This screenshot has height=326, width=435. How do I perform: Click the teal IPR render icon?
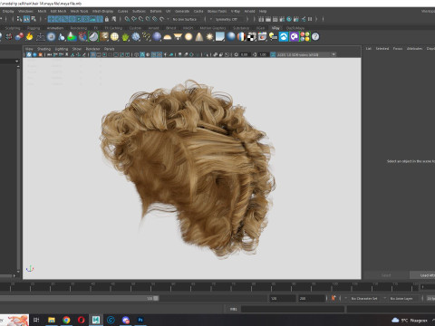click(289, 19)
